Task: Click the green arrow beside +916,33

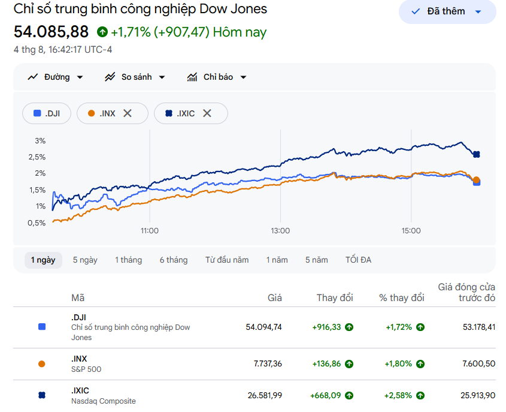Action: (349, 327)
